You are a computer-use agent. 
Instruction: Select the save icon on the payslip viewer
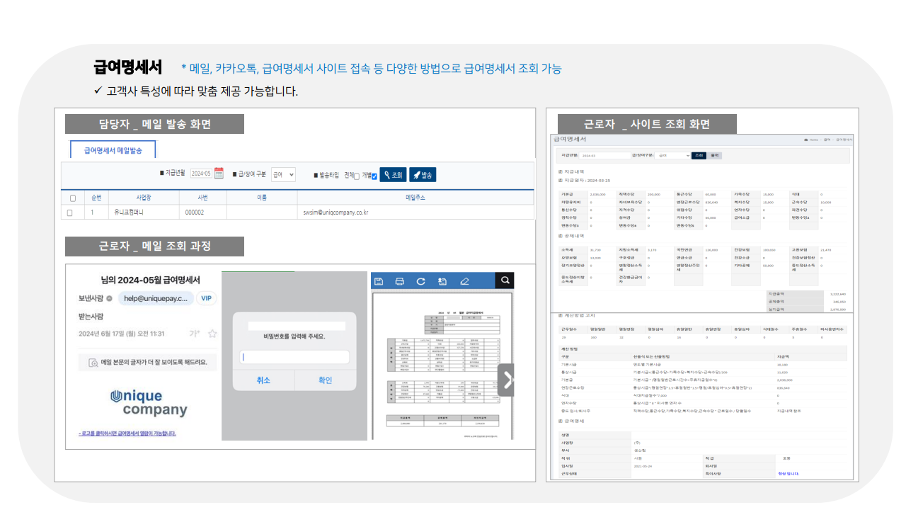[x=379, y=280]
